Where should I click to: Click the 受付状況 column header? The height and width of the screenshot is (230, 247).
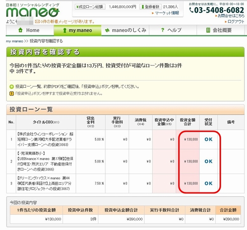[x=208, y=122]
